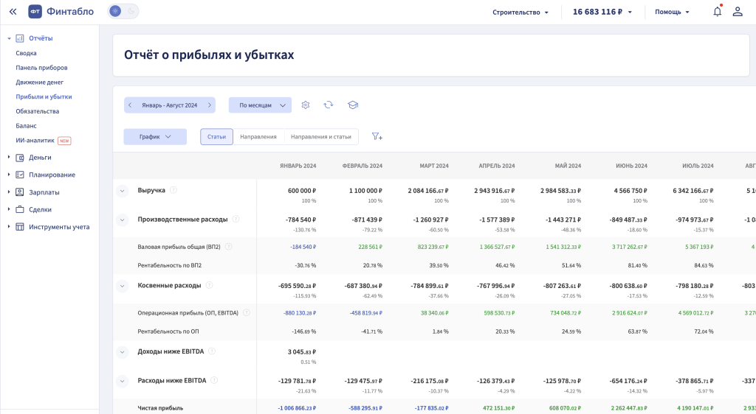Collapse Косвенные расходы row
This screenshot has height=414, width=756.
point(122,286)
